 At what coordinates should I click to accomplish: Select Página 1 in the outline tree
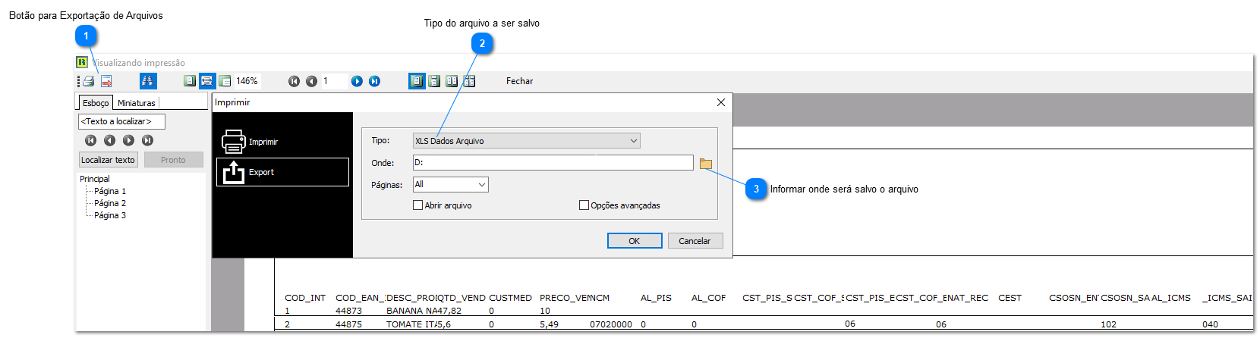pyautogui.click(x=110, y=191)
